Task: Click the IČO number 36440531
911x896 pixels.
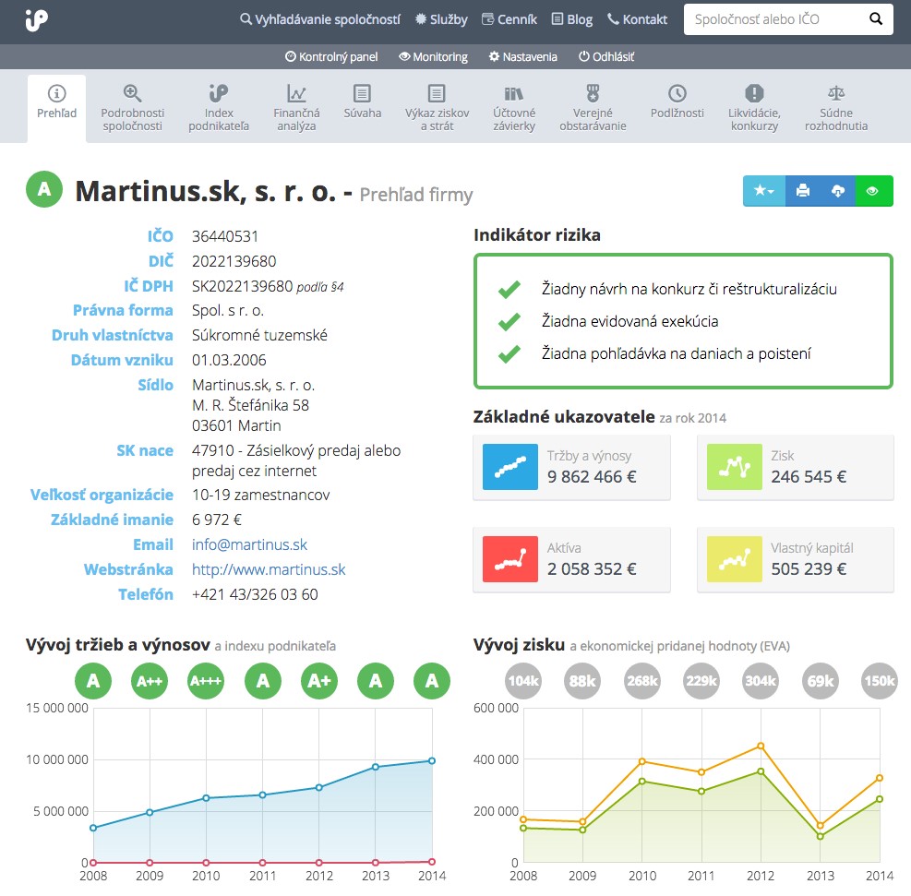Action: click(225, 236)
